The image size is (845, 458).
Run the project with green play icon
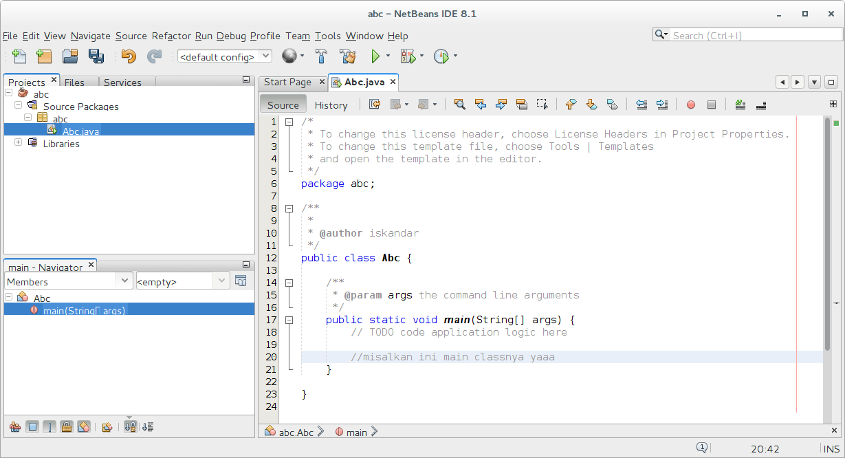[375, 56]
